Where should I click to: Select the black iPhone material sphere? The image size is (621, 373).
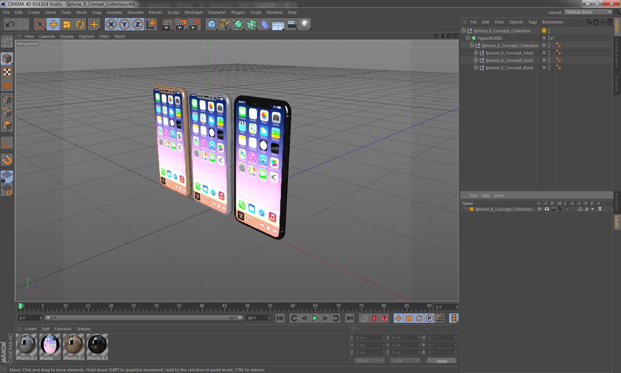point(97,345)
